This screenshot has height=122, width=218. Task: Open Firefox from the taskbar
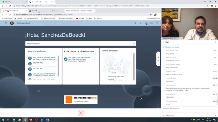click(31, 120)
